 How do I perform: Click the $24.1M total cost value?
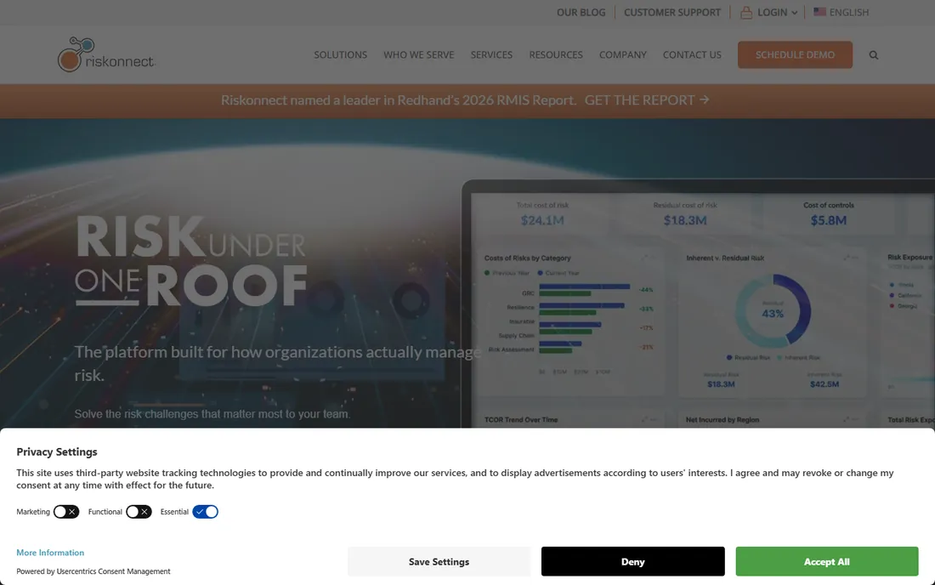[542, 220]
